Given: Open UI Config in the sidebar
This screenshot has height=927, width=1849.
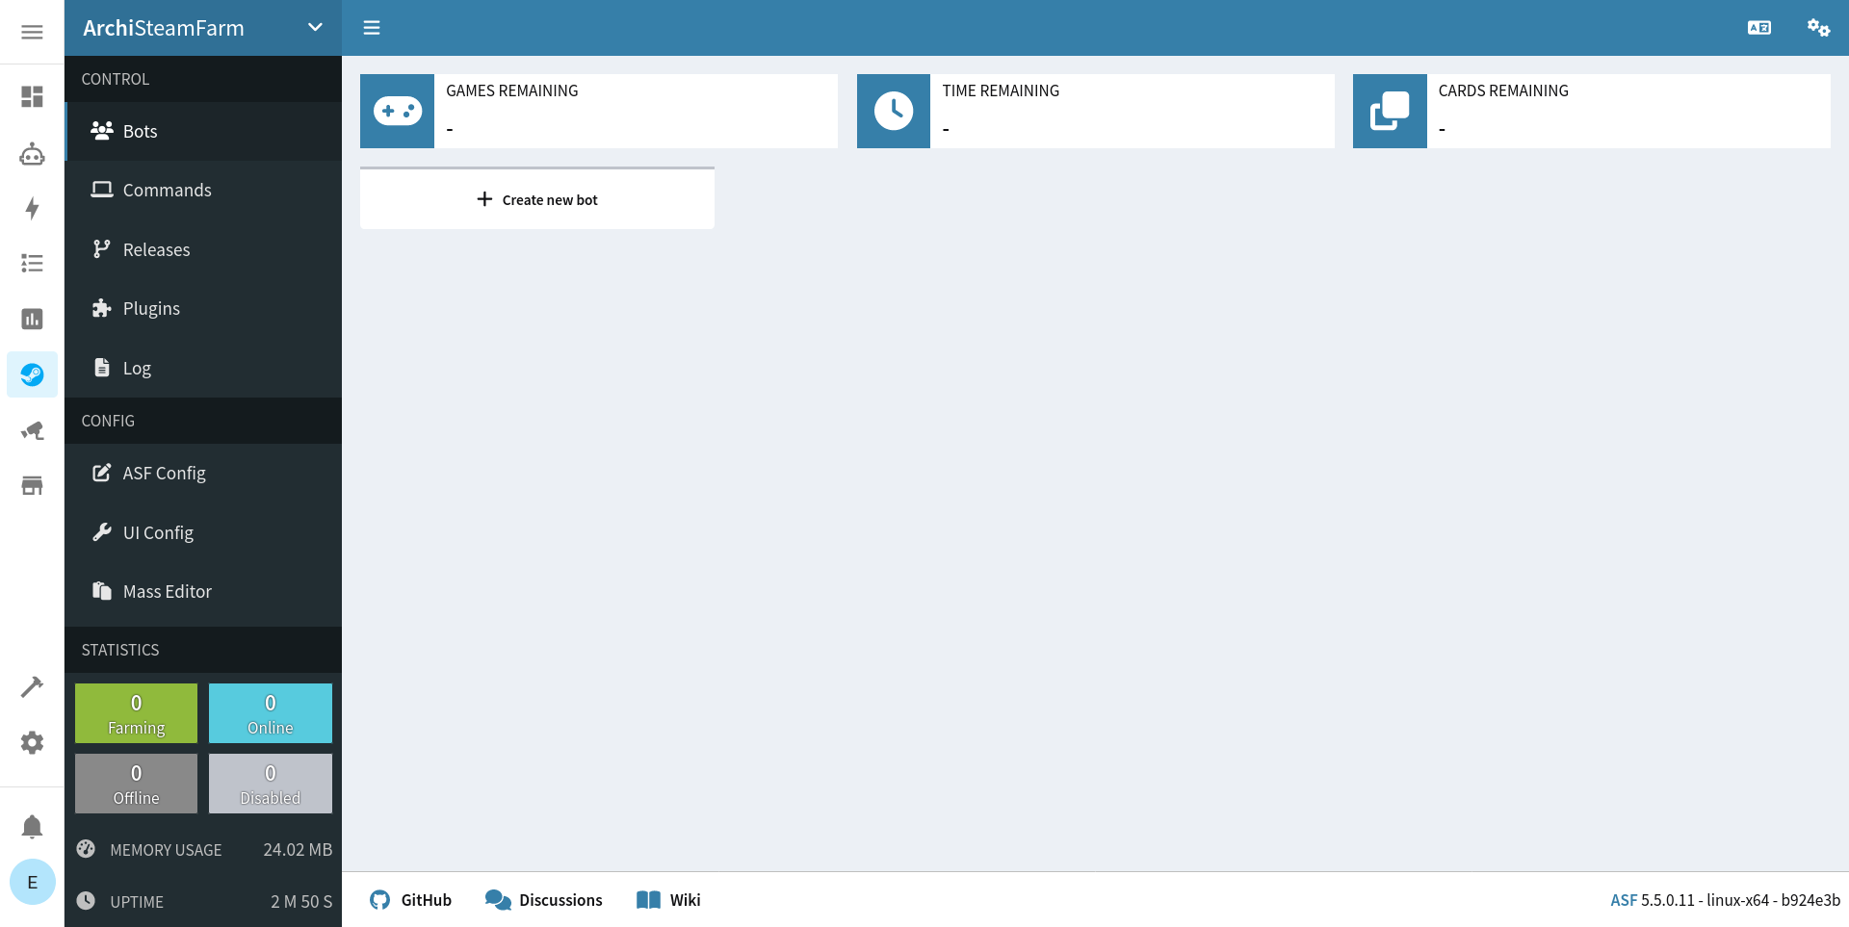Looking at the screenshot, I should (x=203, y=532).
